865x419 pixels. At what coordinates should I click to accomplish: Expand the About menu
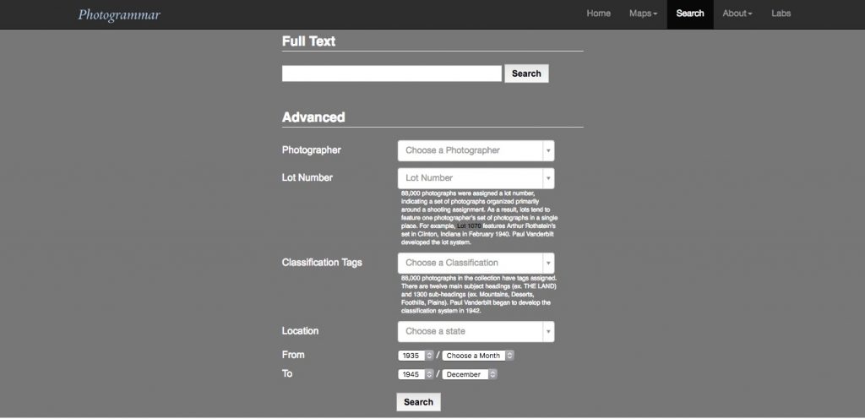pyautogui.click(x=737, y=14)
